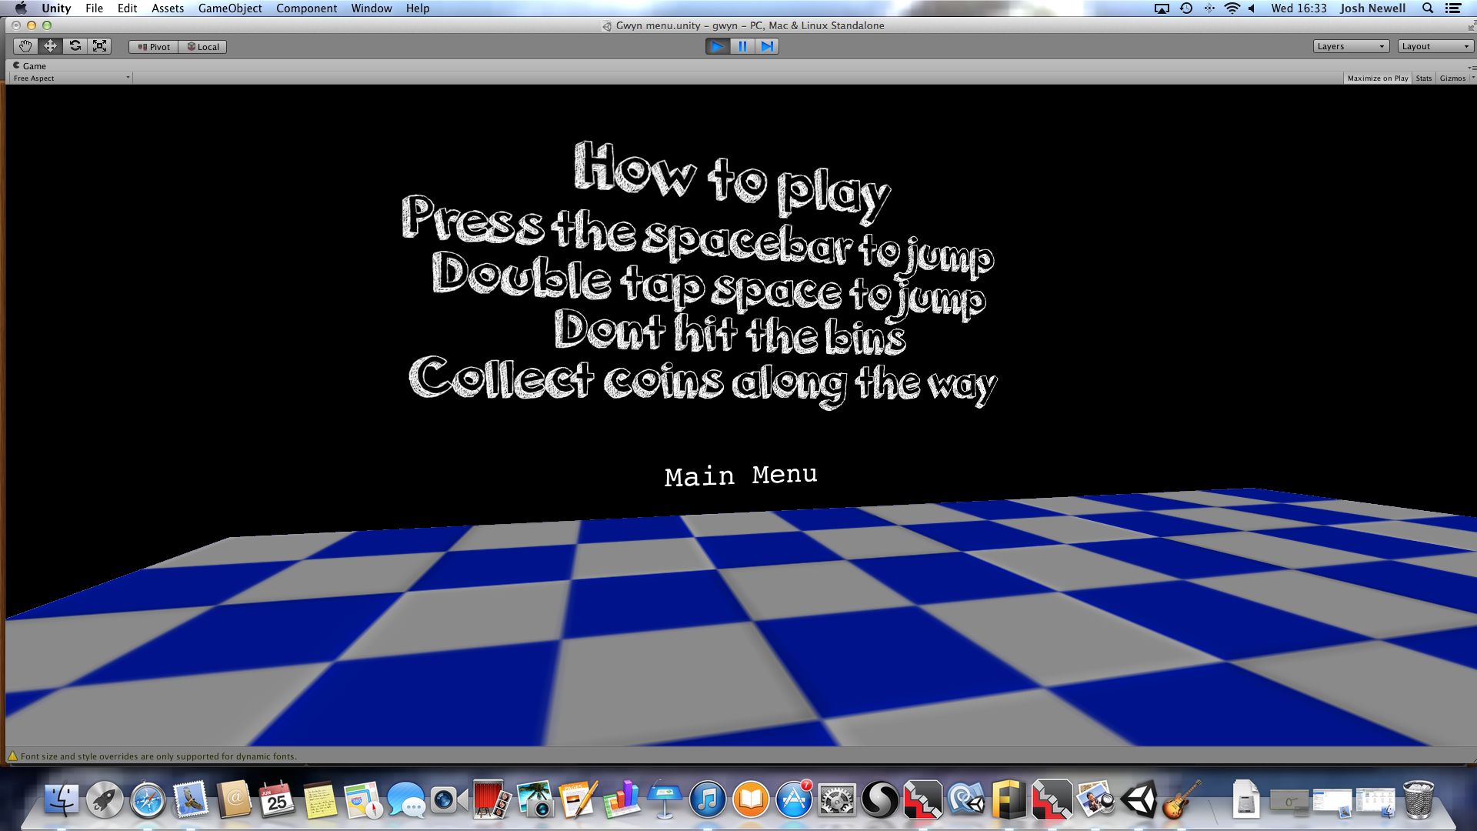
Task: Click the Pause button
Action: (742, 46)
